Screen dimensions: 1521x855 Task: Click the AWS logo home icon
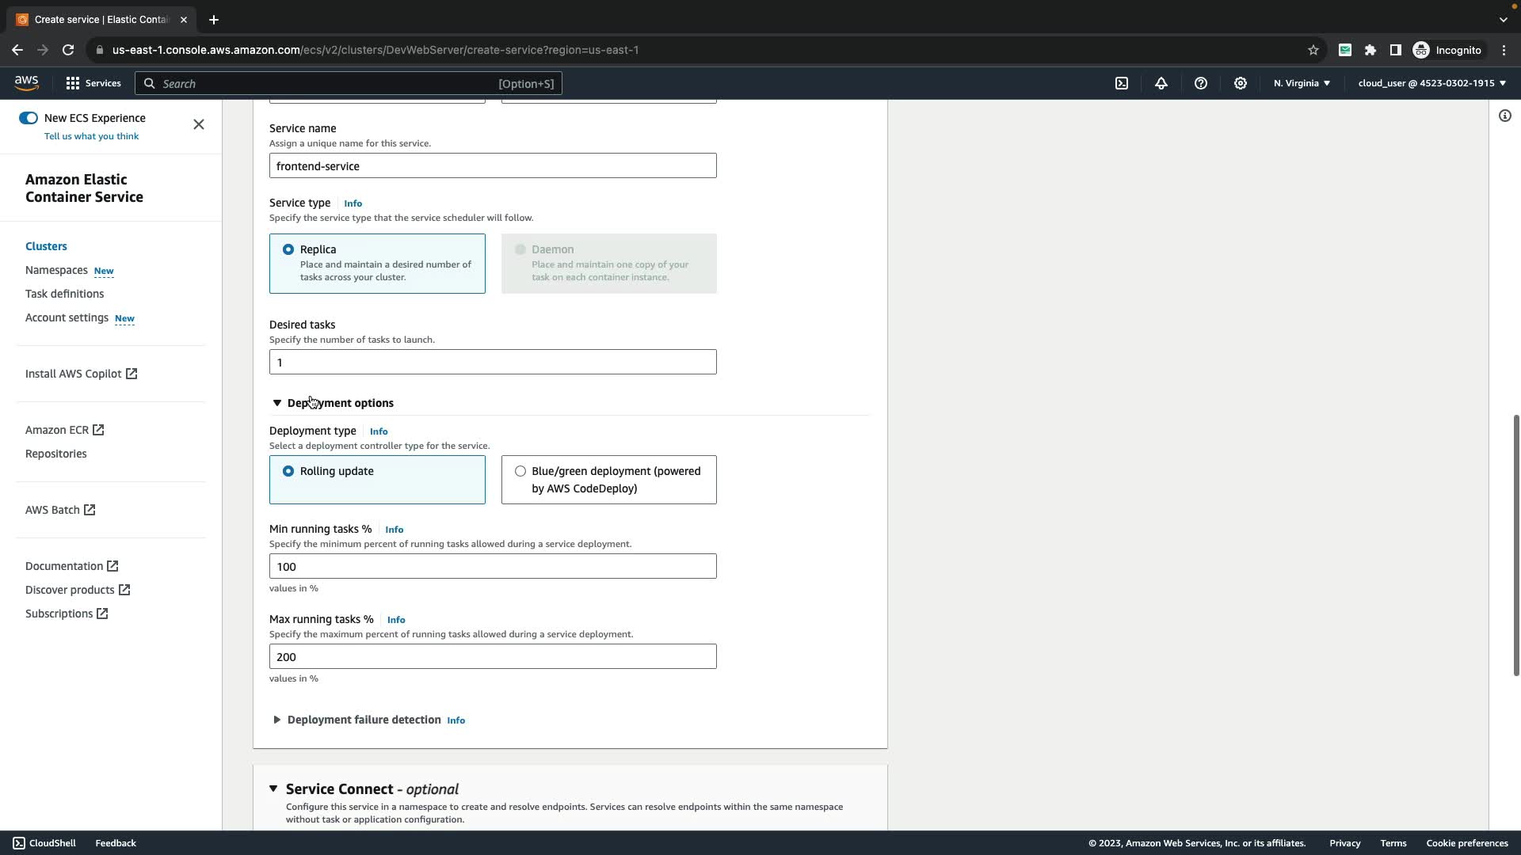[26, 83]
